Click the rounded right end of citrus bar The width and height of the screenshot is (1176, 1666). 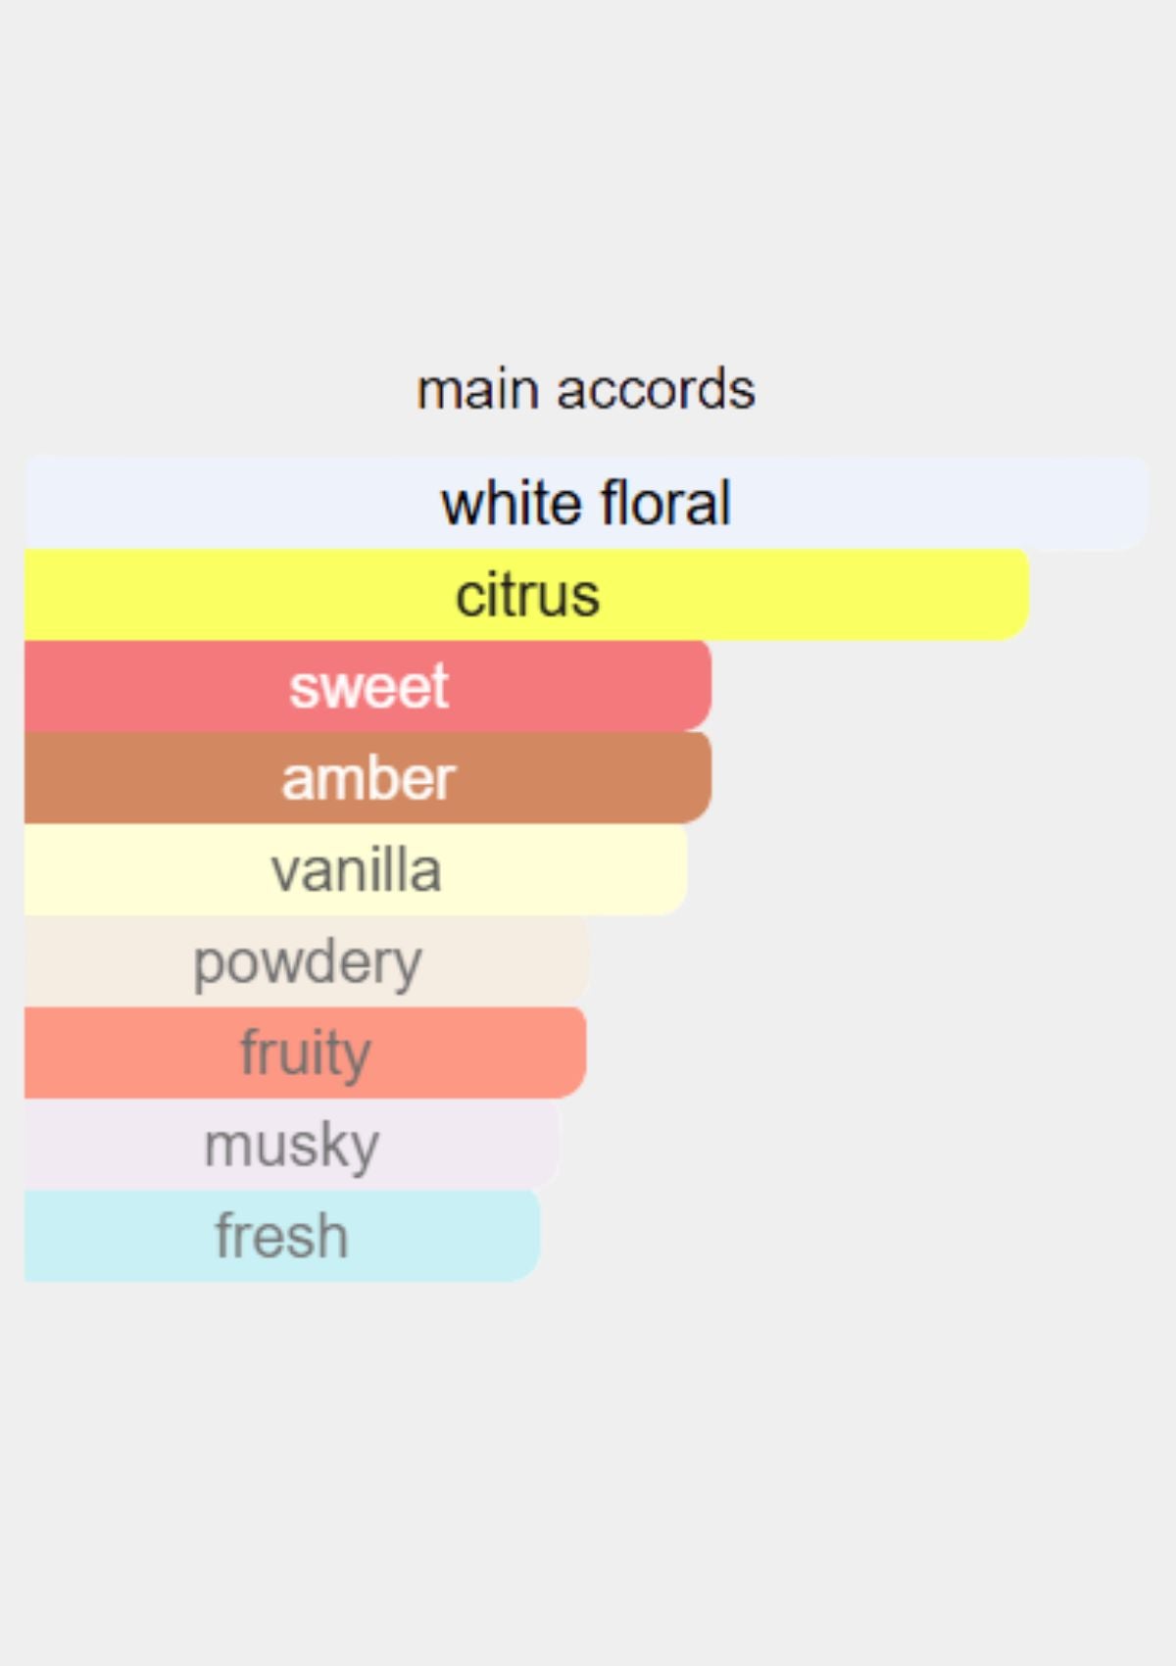click(1014, 595)
